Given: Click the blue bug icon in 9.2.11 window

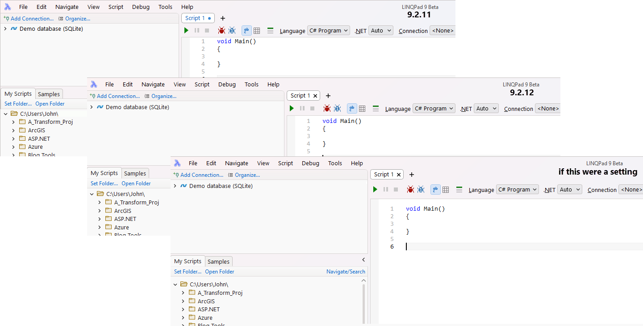Looking at the screenshot, I should pos(232,30).
